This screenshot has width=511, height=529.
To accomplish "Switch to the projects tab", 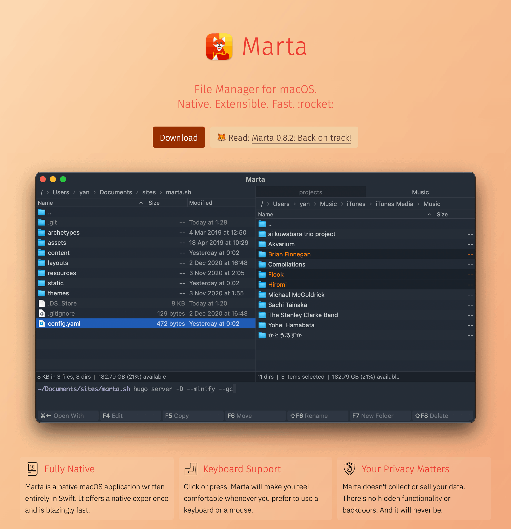I will point(310,192).
